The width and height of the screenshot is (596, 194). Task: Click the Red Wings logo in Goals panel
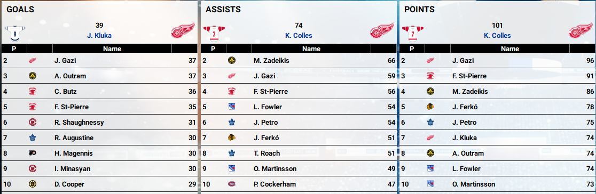(183, 31)
